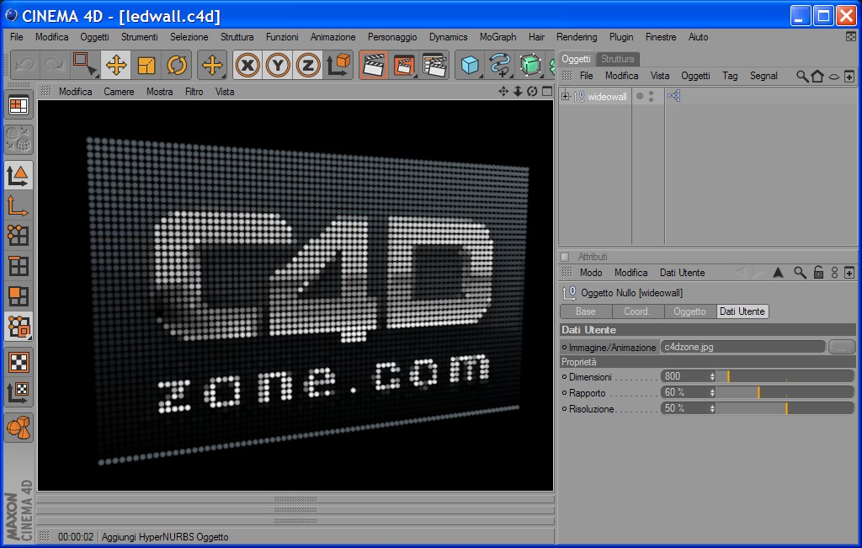Click the Dimensioni value field
862x548 pixels.
click(685, 376)
